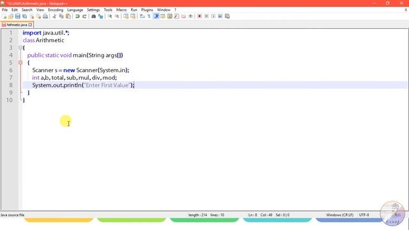Open the Window menu

coord(164,10)
